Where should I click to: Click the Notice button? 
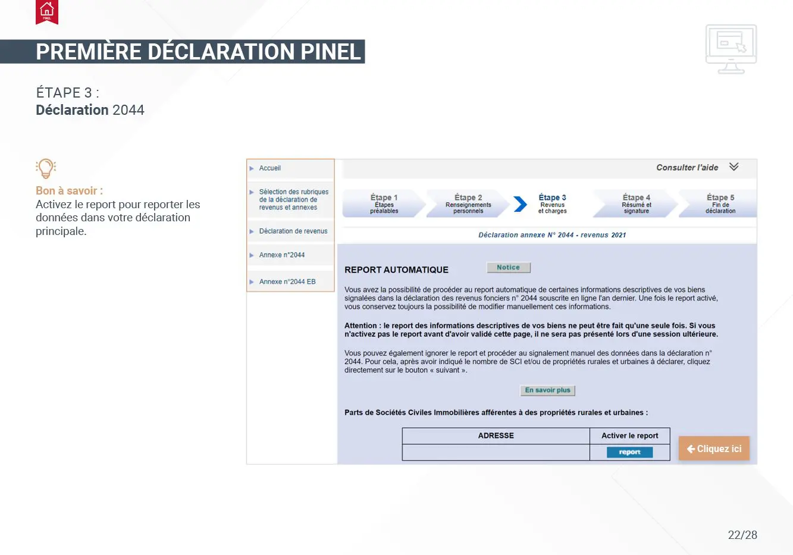click(509, 268)
